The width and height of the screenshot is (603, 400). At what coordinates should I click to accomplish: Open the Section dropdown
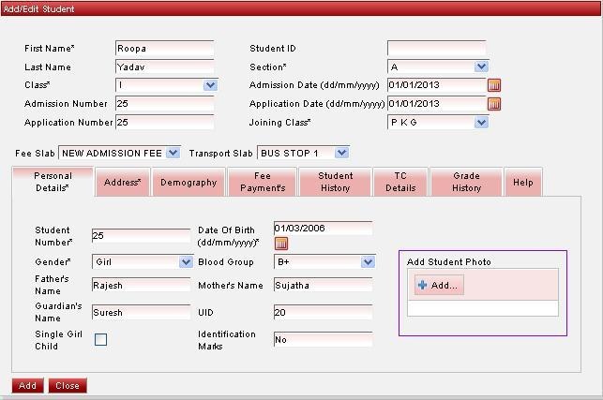(x=481, y=67)
